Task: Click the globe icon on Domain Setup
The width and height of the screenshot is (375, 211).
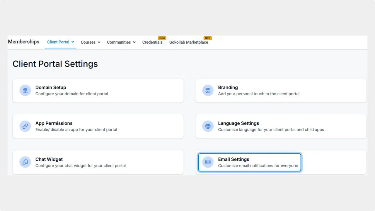Action: coord(25,90)
